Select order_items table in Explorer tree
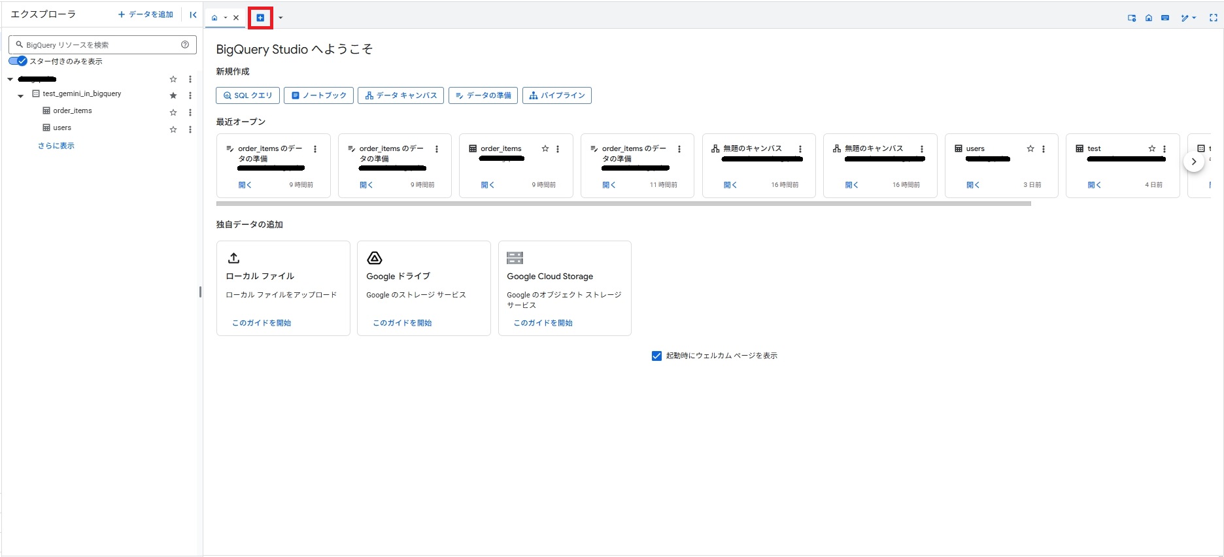Screen dimensions: 1224x557 tap(73, 111)
